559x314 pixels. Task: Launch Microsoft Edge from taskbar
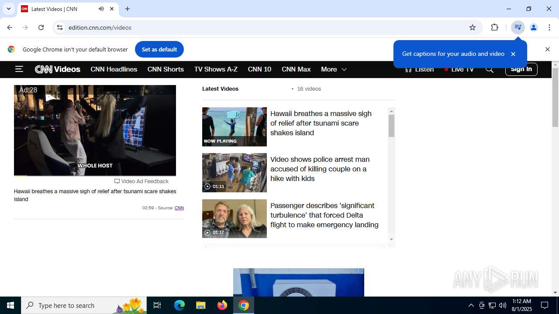(179, 305)
